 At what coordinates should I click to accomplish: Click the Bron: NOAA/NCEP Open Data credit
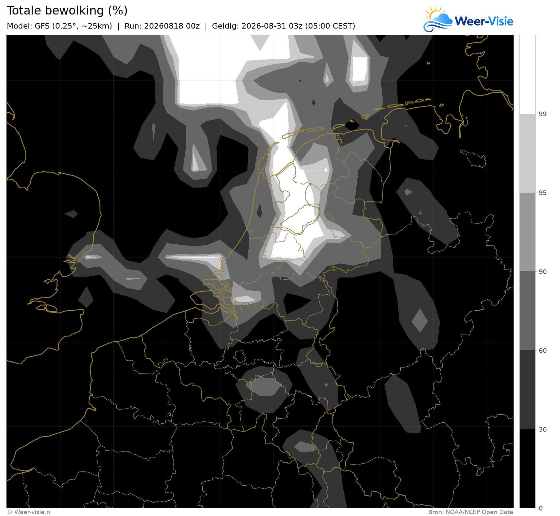pyautogui.click(x=471, y=512)
